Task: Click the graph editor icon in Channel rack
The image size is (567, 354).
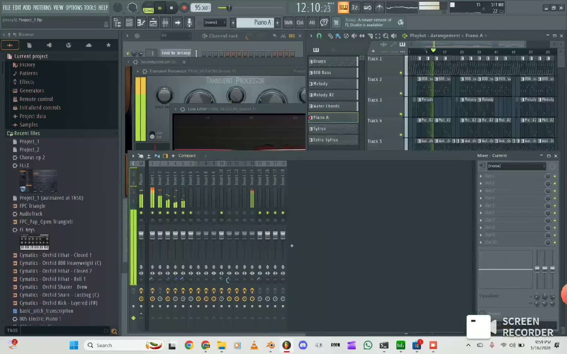Action: coord(283,36)
